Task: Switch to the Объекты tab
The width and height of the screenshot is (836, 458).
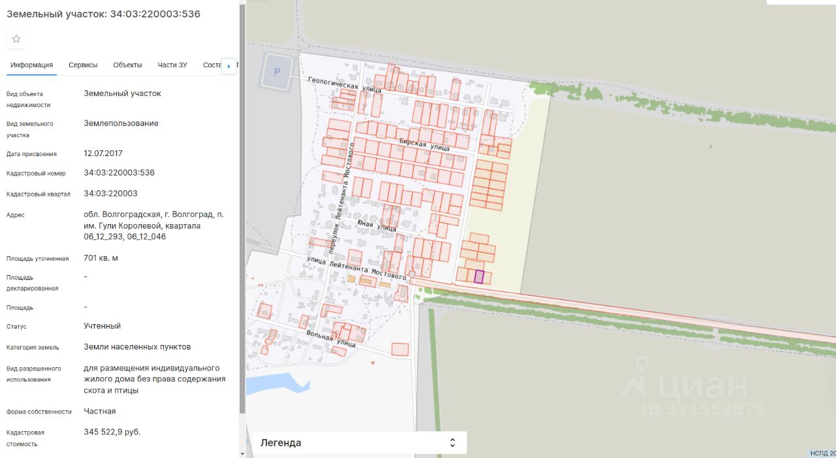Action: [127, 65]
